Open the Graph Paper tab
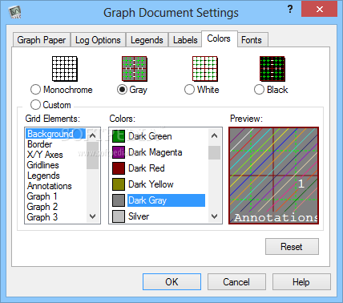 [x=42, y=40]
